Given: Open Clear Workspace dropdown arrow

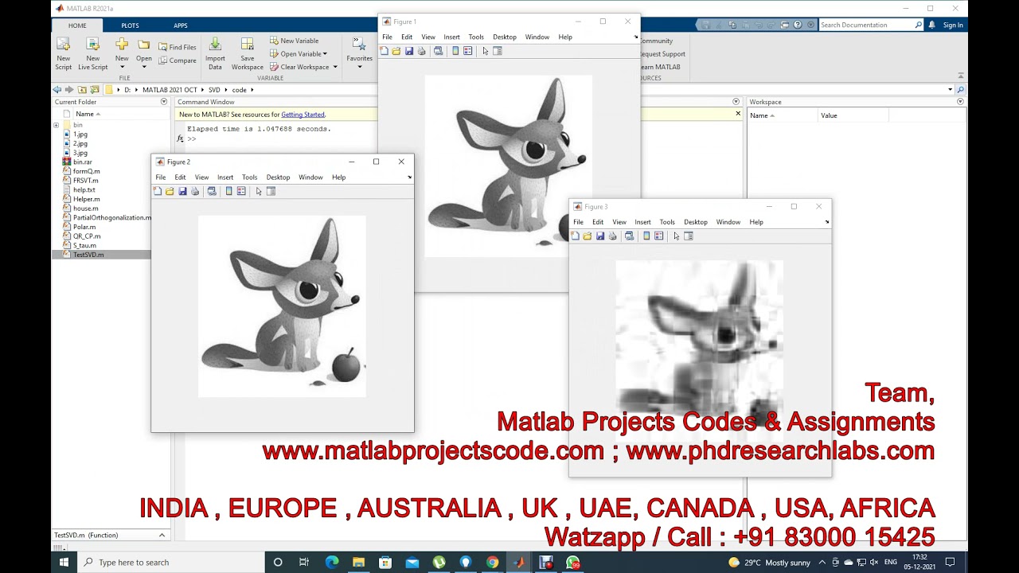Looking at the screenshot, I should (335, 67).
